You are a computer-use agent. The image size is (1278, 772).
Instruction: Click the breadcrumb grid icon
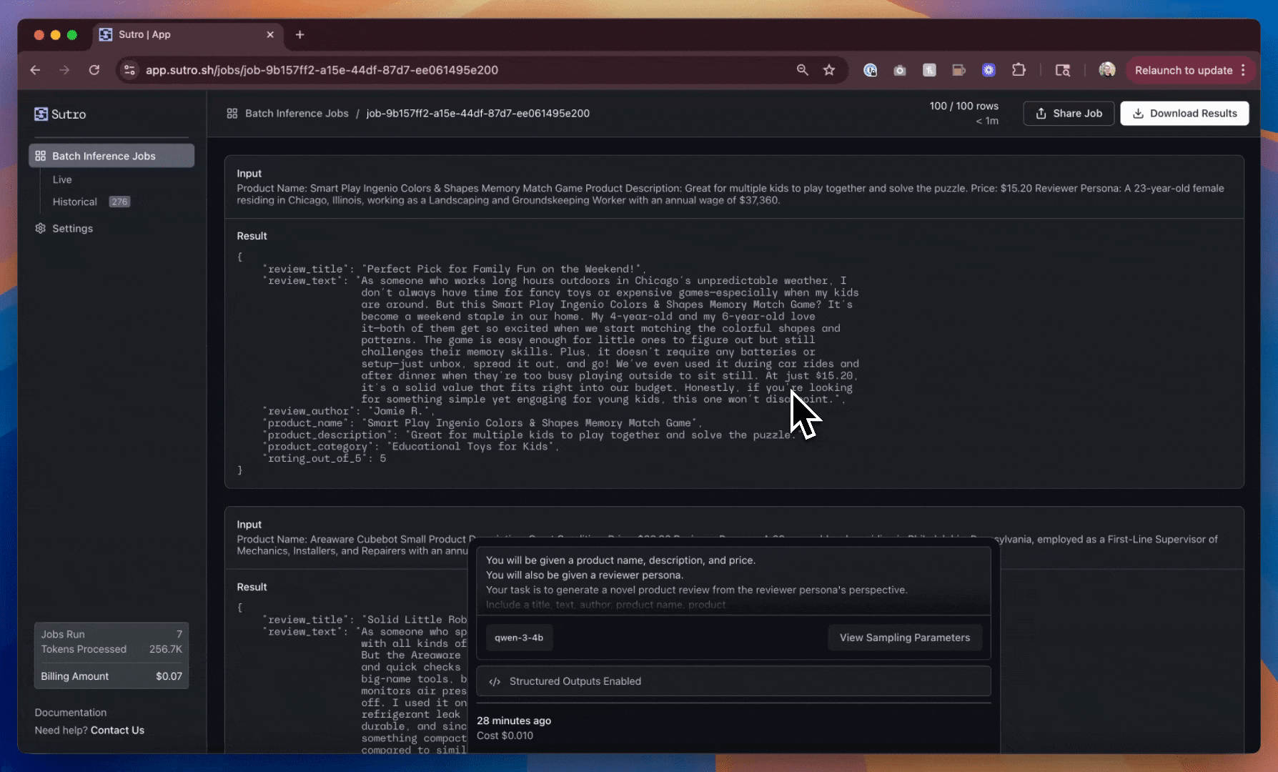click(232, 113)
